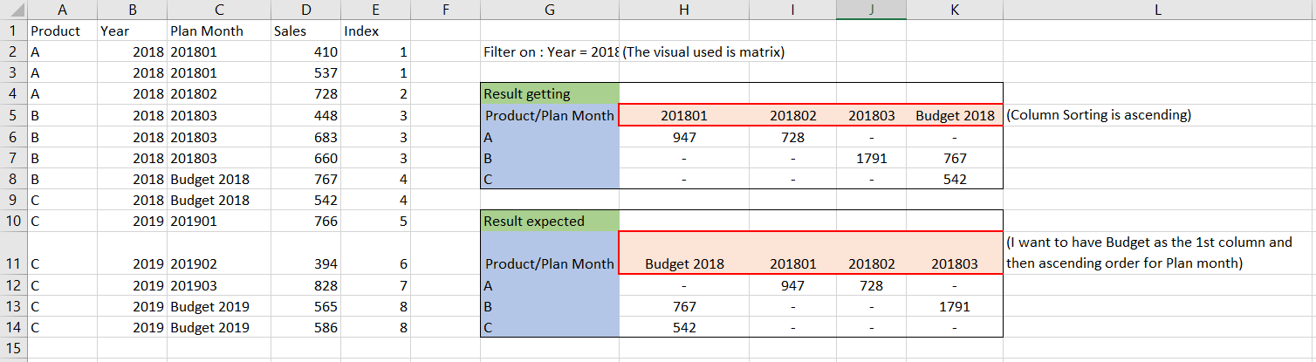Click value 542 in row 8 matrix
The height and width of the screenshot is (362, 1316).
955,180
